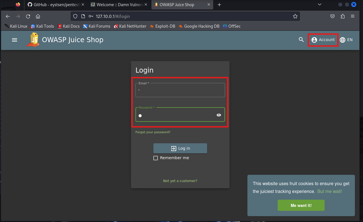Bookmark this page with star icon
The width and height of the screenshot is (363, 222).
pos(295,16)
